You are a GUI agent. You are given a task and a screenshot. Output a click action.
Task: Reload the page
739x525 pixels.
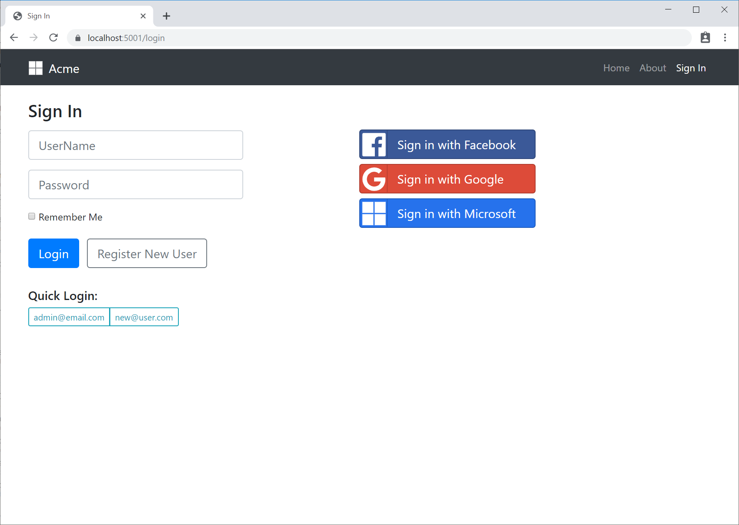53,38
